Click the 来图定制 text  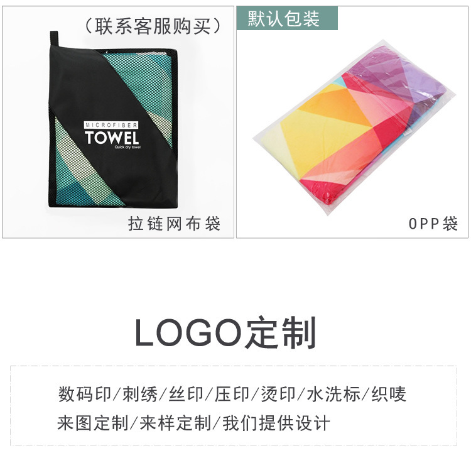[x=93, y=423]
